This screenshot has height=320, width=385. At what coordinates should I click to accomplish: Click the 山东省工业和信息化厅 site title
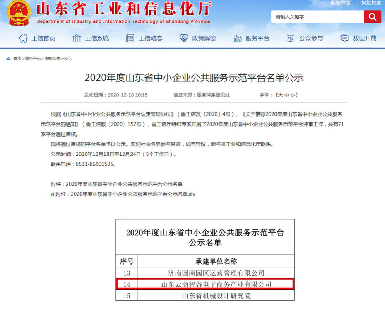point(124,9)
